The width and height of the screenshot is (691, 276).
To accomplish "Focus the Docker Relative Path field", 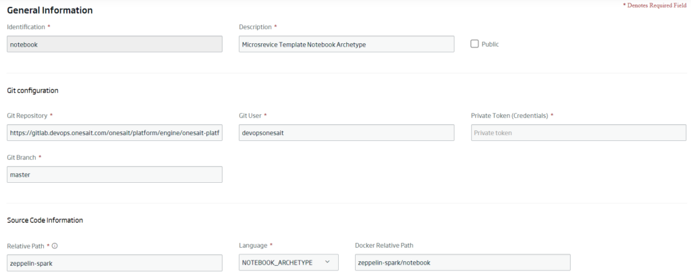I will click(463, 263).
